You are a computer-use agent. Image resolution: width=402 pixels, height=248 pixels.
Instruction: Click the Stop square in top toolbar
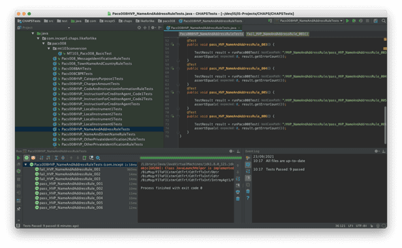point(367,20)
